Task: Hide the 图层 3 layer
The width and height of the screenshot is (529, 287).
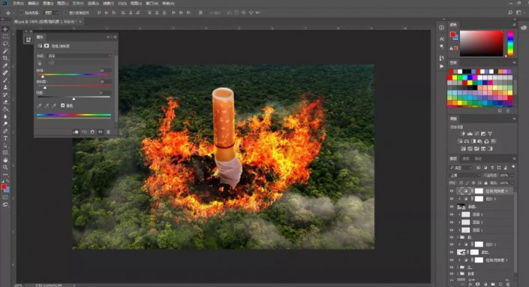Action: click(452, 214)
